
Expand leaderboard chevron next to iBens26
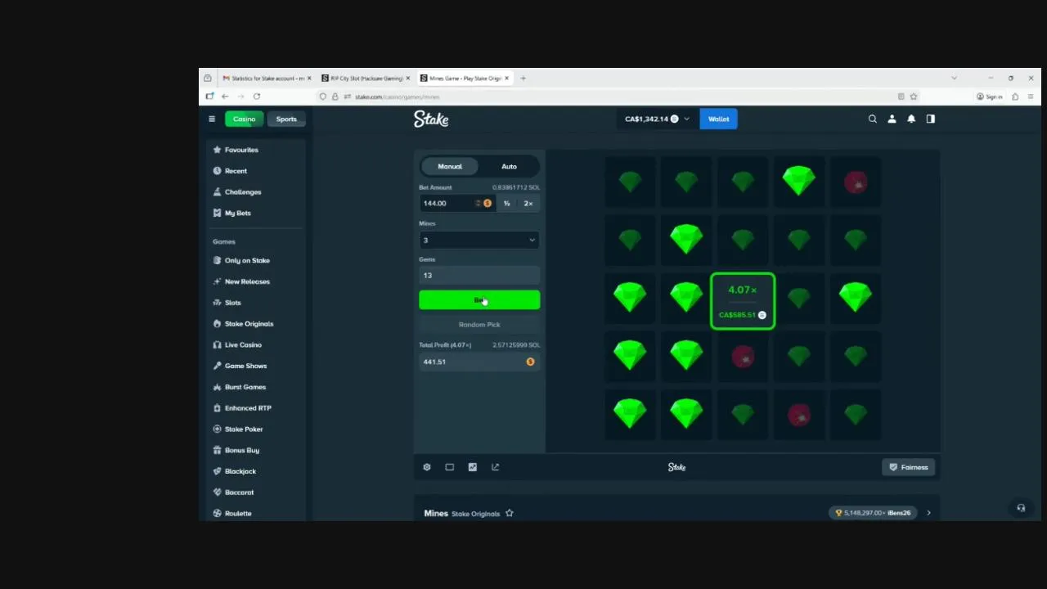[x=928, y=513]
